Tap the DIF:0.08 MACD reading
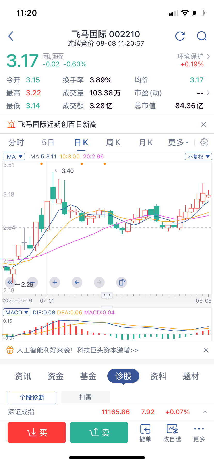This screenshot has height=463, width=214. (44, 312)
